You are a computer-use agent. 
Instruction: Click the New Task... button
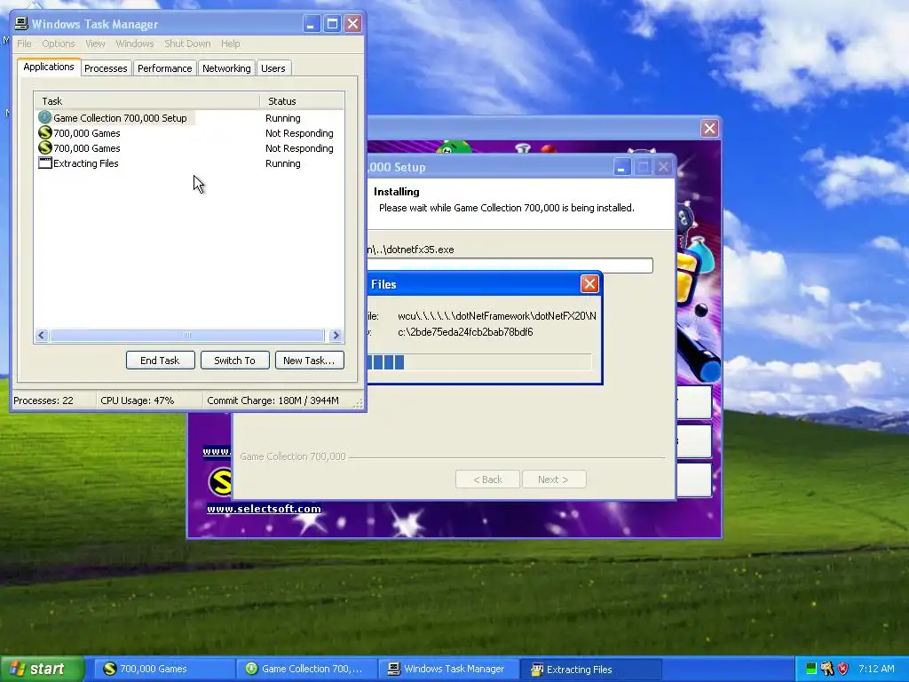pos(309,361)
